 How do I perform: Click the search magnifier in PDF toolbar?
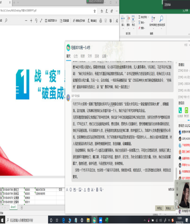6,21
